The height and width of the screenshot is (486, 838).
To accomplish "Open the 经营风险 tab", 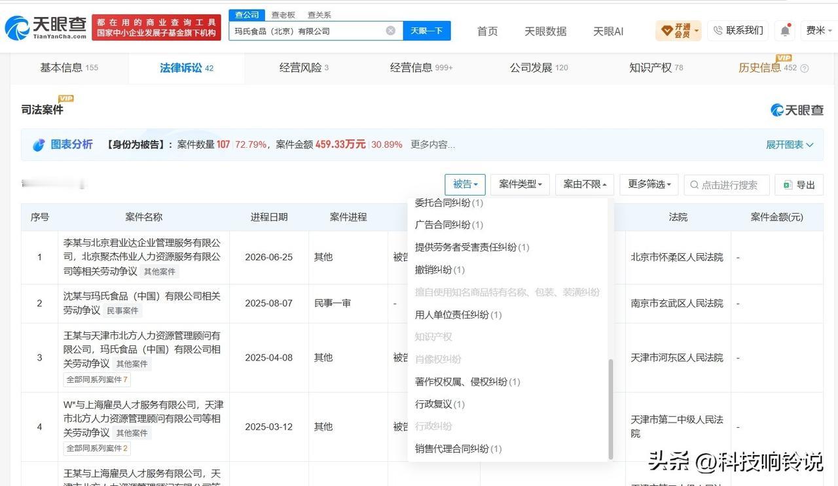I will pyautogui.click(x=304, y=67).
